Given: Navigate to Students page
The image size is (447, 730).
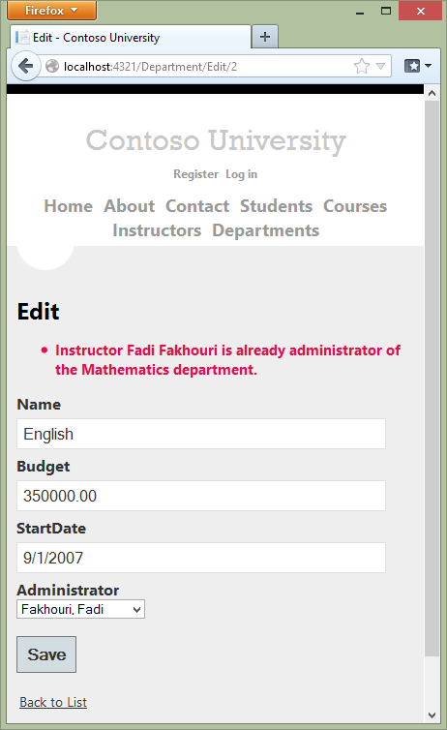Looking at the screenshot, I should (x=277, y=206).
